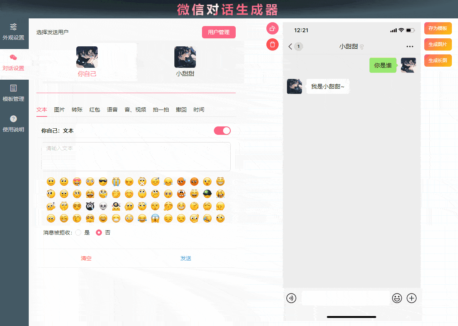Insert the facepalm emoji in last row

tap(207, 218)
